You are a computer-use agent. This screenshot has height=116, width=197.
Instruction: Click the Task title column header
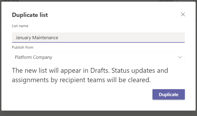(x=11, y=1)
